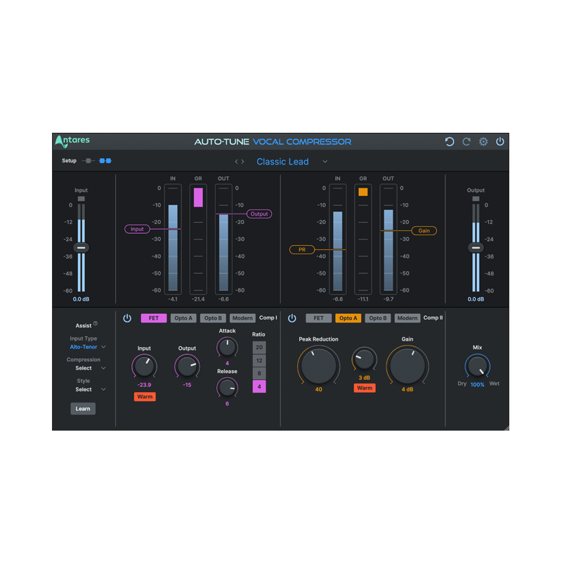Click the -23.9 input value
This screenshot has height=562, width=562.
click(x=145, y=385)
